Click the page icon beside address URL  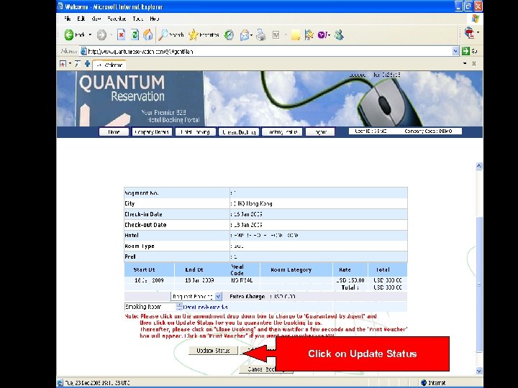84,51
